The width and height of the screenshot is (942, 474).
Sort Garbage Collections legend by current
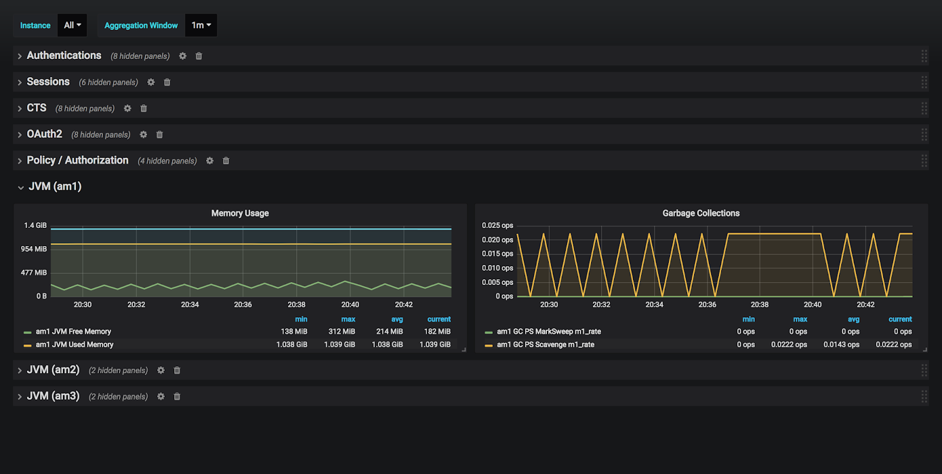tap(900, 319)
